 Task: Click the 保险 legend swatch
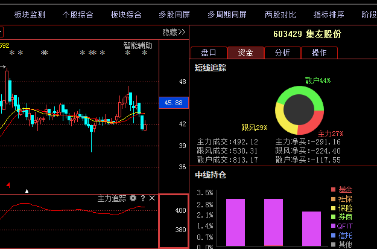pos(333,208)
